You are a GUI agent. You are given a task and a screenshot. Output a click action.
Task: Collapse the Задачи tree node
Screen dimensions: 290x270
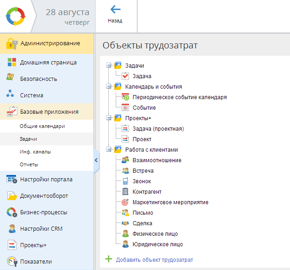[x=108, y=66]
